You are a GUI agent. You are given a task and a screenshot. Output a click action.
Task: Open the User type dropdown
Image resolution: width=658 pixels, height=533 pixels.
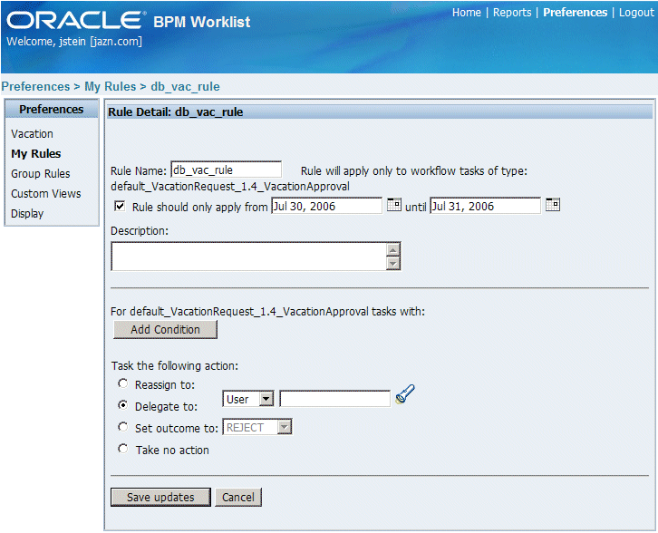point(248,399)
